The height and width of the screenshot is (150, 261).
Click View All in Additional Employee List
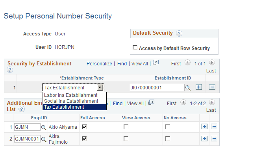(x=135, y=104)
